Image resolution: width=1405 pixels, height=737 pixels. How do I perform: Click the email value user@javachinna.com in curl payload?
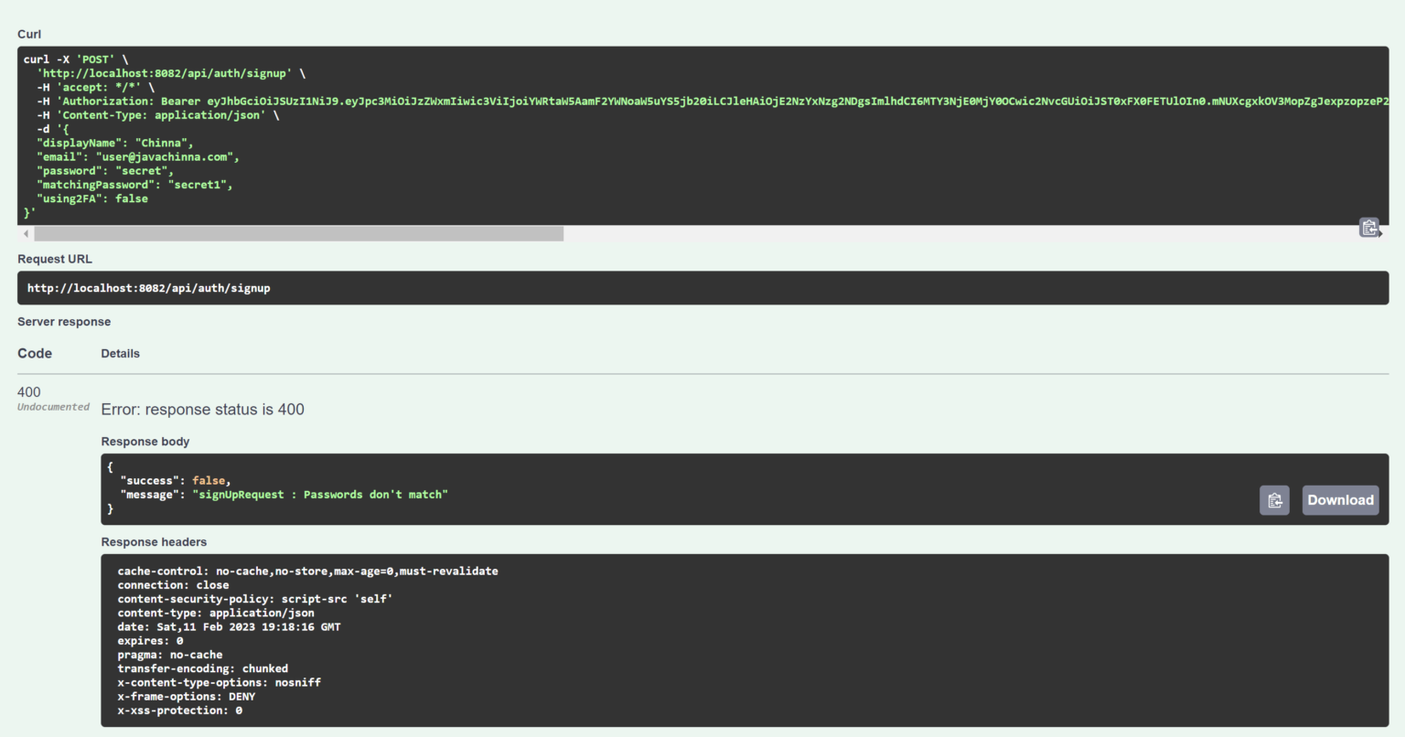click(167, 156)
